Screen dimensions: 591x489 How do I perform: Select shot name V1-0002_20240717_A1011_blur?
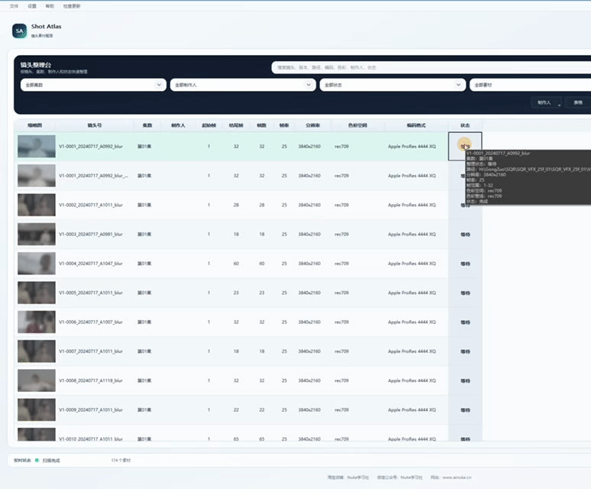91,205
